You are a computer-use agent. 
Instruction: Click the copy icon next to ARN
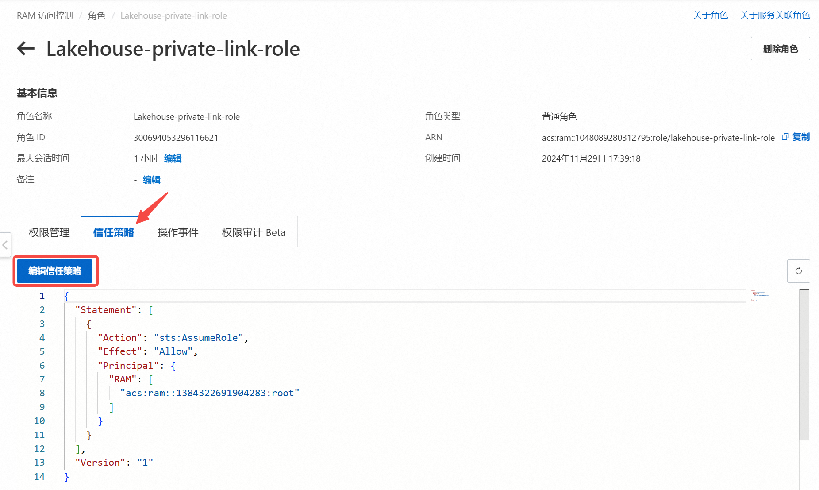[x=785, y=137]
